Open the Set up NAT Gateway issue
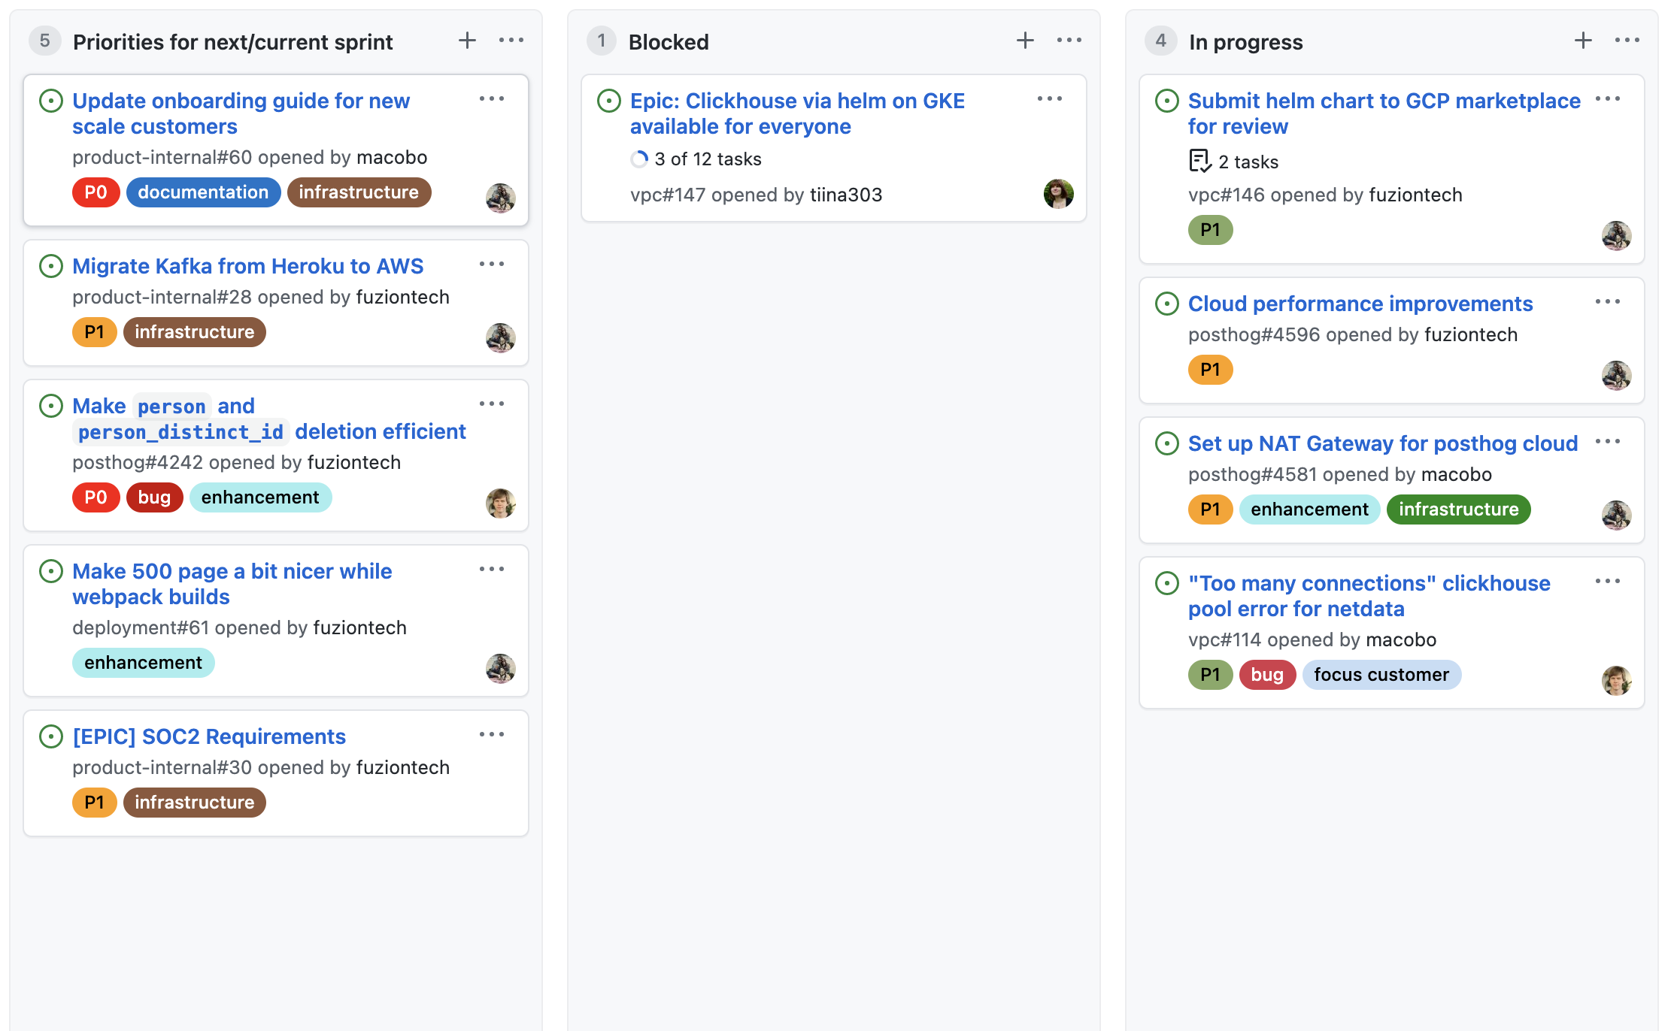This screenshot has width=1674, height=1031. pyautogui.click(x=1383, y=443)
